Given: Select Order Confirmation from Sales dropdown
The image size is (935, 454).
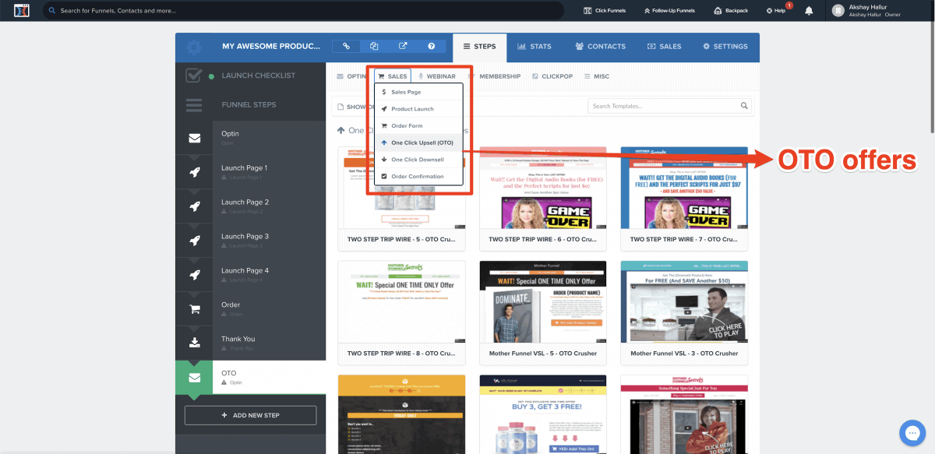Looking at the screenshot, I should pyautogui.click(x=417, y=177).
